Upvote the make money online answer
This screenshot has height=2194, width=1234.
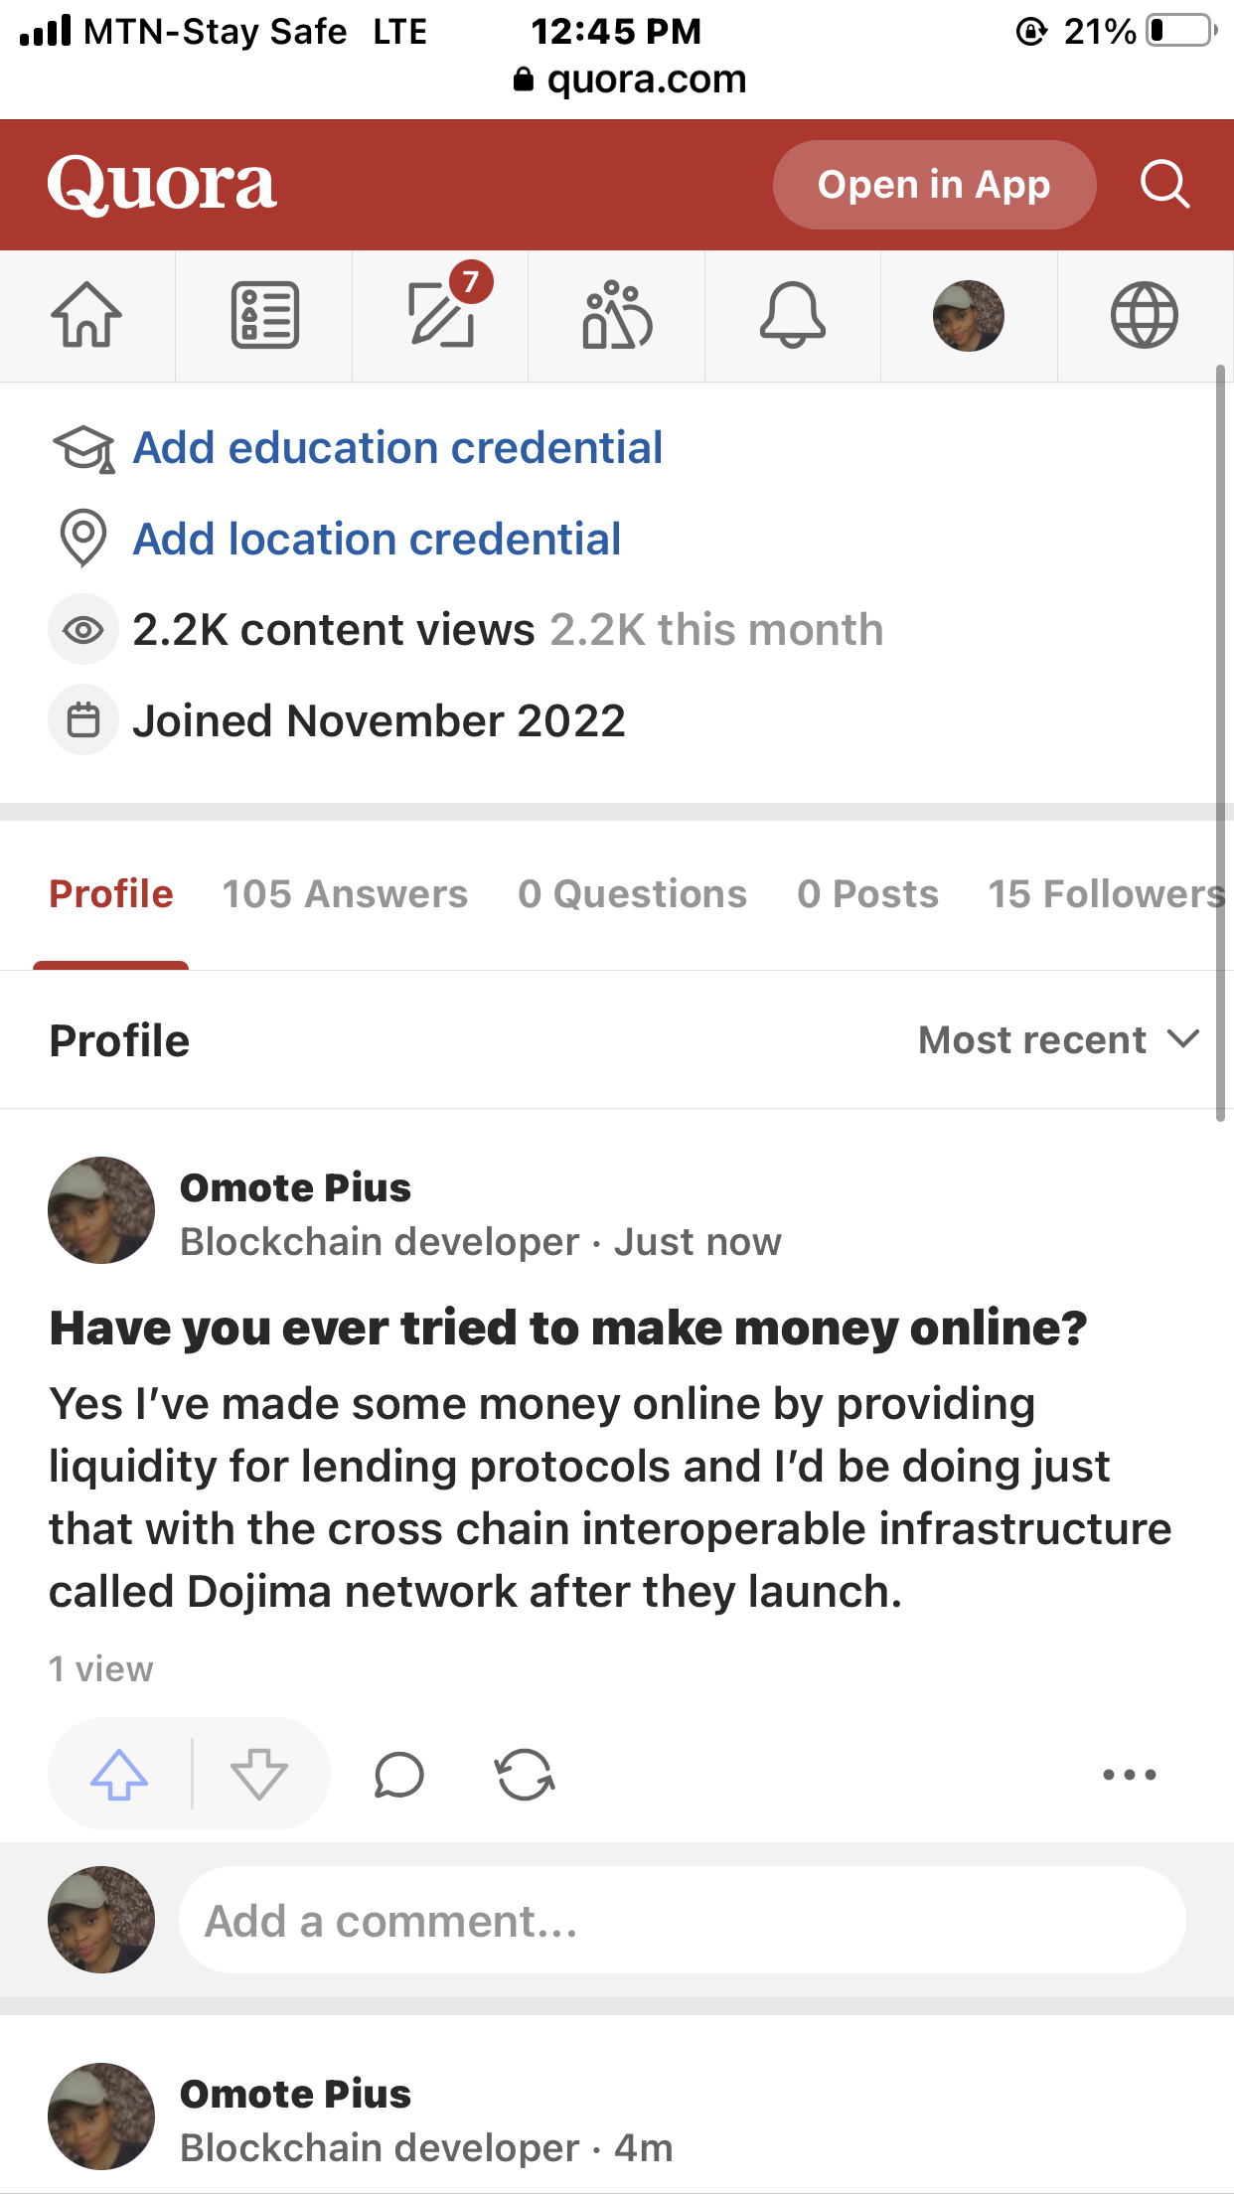point(119,1774)
